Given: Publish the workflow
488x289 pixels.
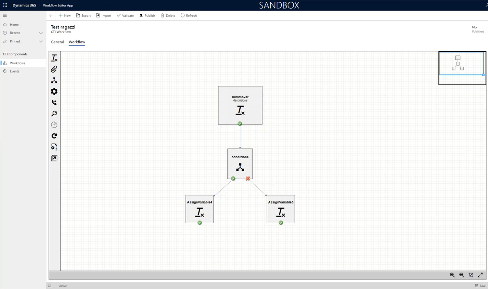Looking at the screenshot, I should point(147,16).
